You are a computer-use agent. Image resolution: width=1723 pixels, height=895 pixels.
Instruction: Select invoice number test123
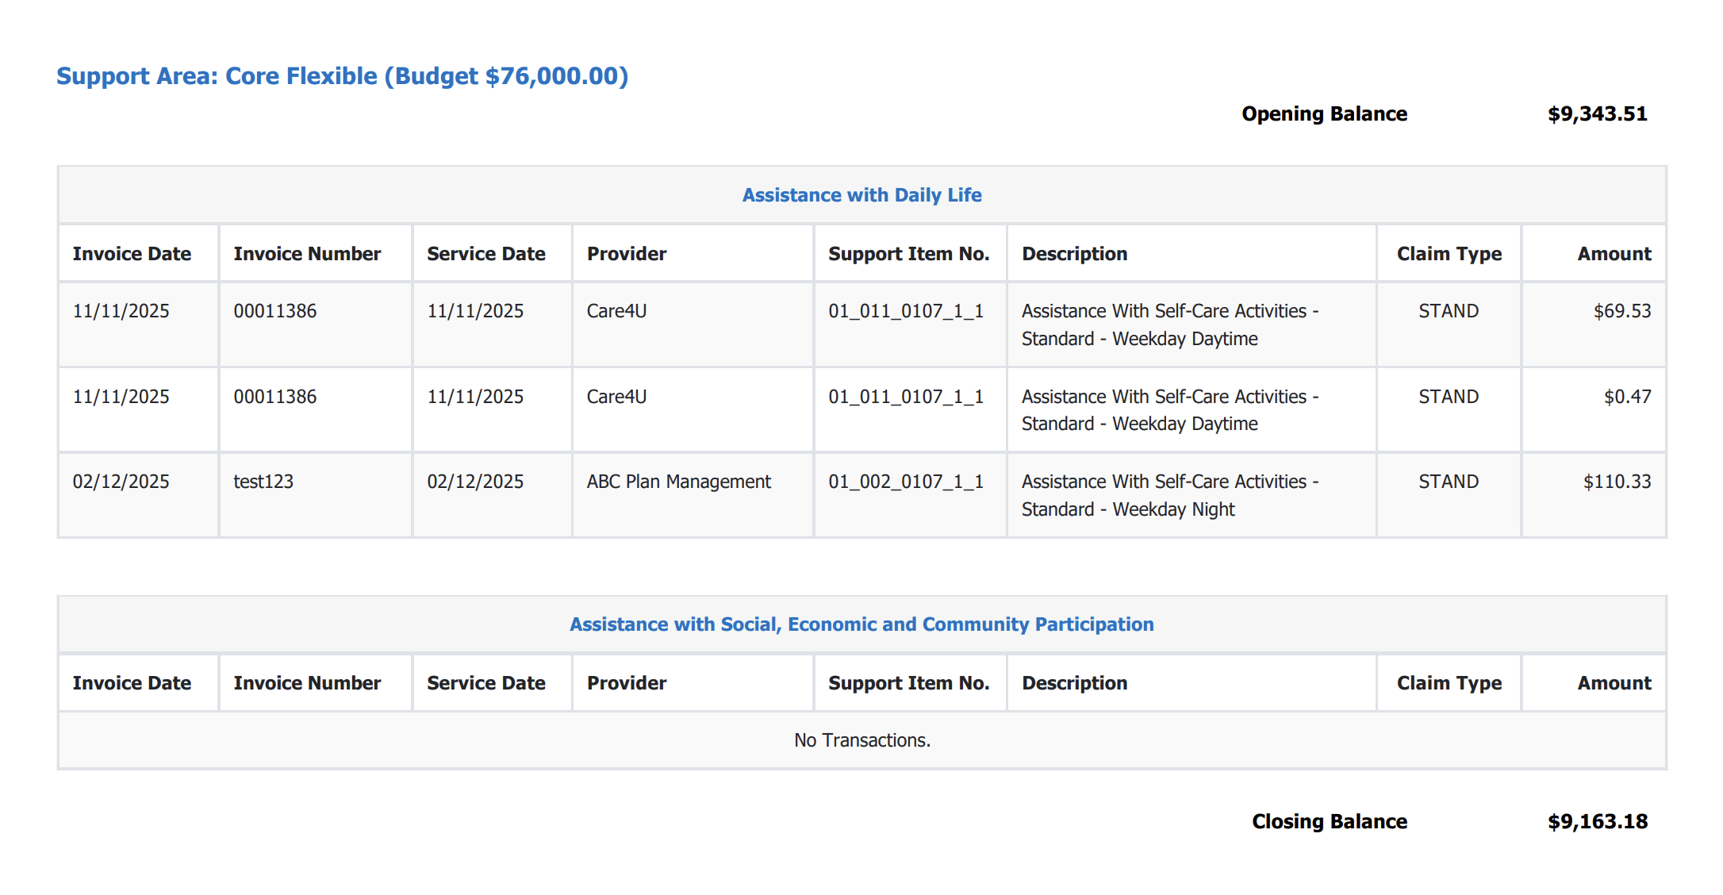coord(263,482)
